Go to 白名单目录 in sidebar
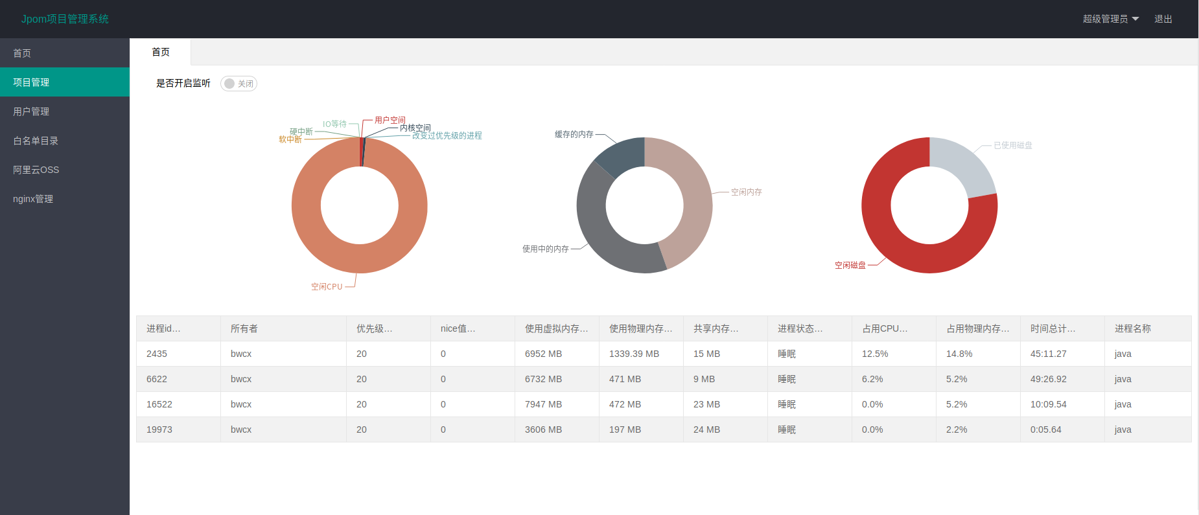The image size is (1199, 515). (x=65, y=141)
